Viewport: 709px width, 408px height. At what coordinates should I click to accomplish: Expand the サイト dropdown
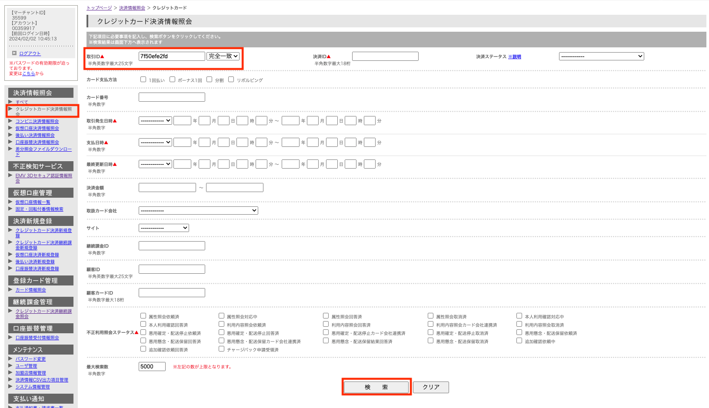pyautogui.click(x=164, y=228)
